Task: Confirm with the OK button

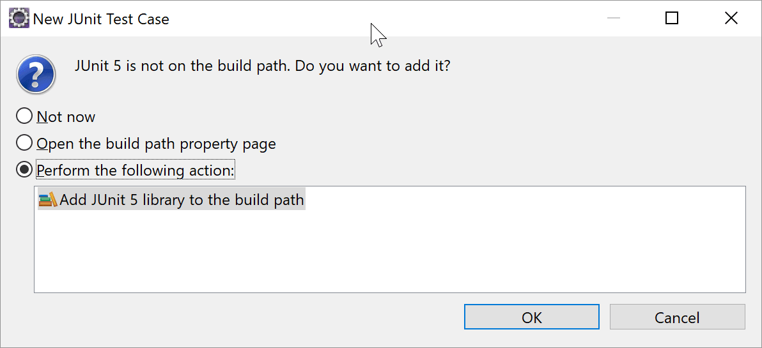Action: 532,317
